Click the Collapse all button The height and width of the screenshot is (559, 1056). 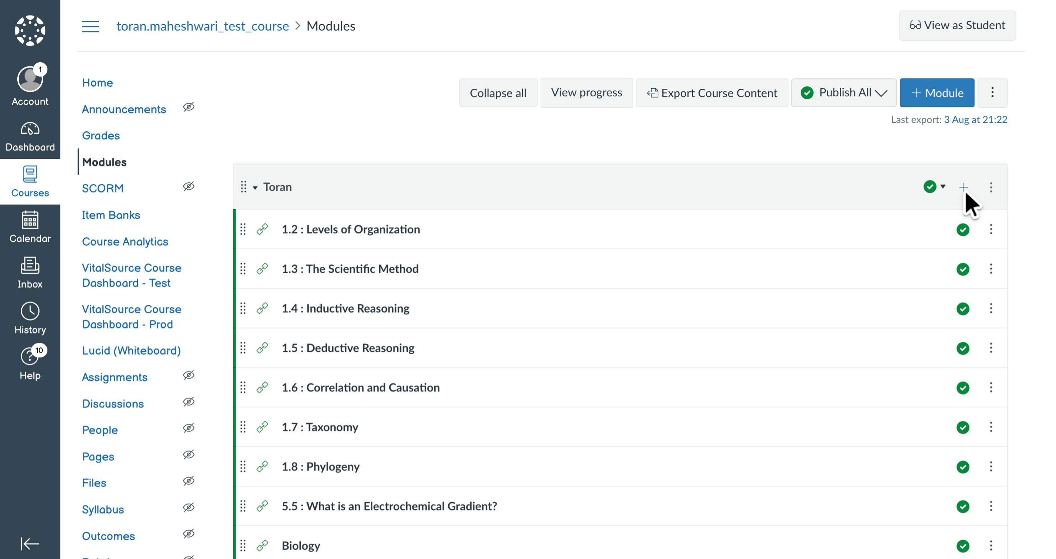coord(498,93)
